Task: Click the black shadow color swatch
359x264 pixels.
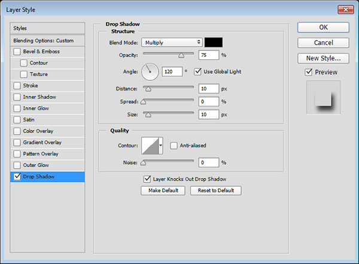Action: [214, 43]
